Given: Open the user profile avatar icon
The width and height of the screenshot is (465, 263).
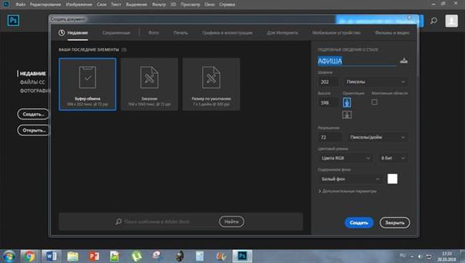Looking at the screenshot, I should (x=451, y=21).
